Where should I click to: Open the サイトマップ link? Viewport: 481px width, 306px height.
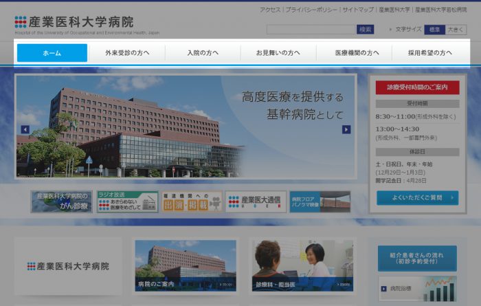[358, 10]
